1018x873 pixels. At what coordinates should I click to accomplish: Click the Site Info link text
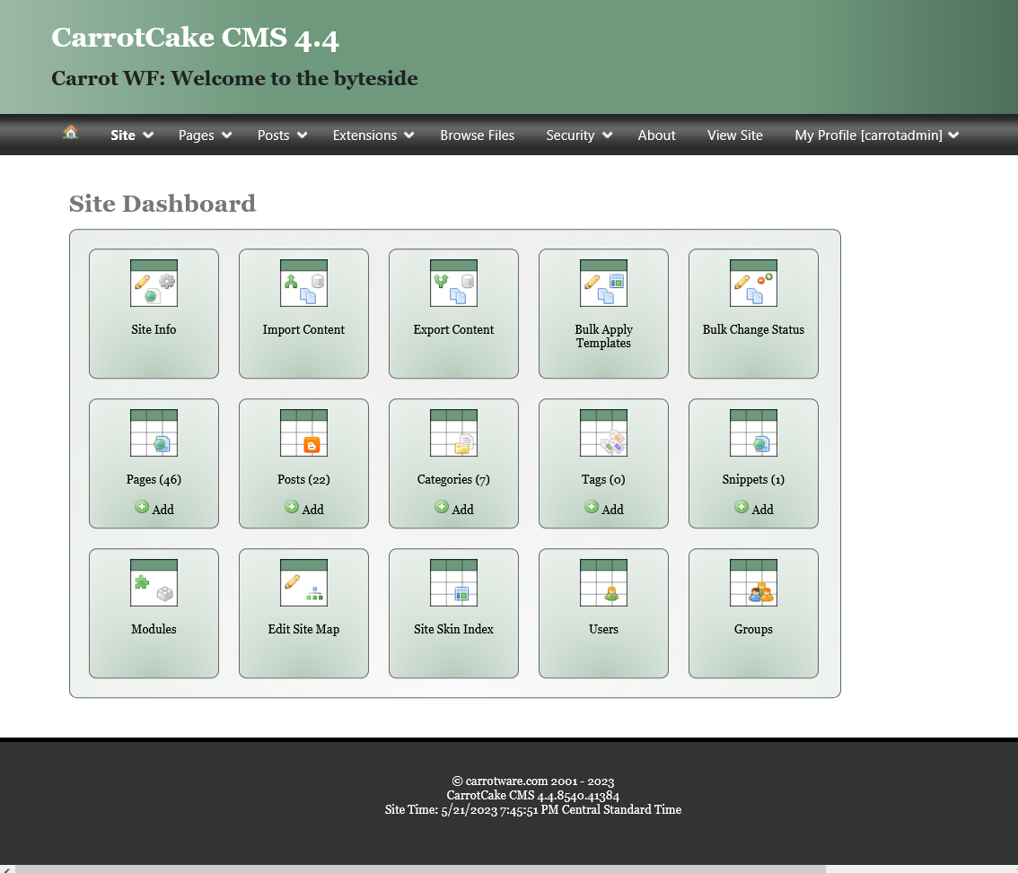(154, 329)
